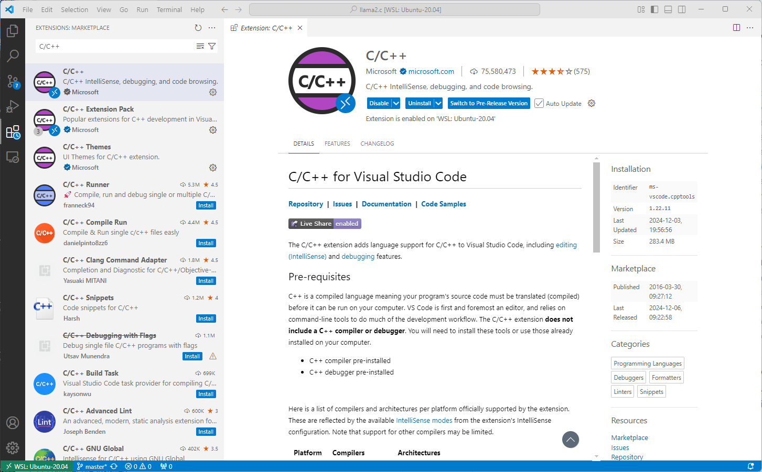The width and height of the screenshot is (762, 472).
Task: Select the DETAILS tab
Action: point(304,144)
